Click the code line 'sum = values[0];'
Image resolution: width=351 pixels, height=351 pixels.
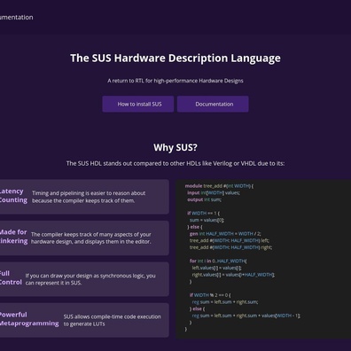point(207,220)
